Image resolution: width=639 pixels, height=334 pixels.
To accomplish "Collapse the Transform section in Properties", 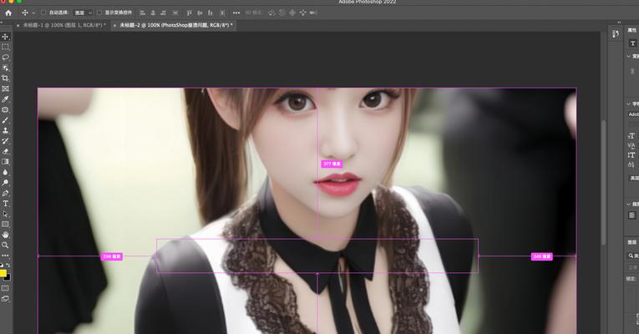I will 629,56.
